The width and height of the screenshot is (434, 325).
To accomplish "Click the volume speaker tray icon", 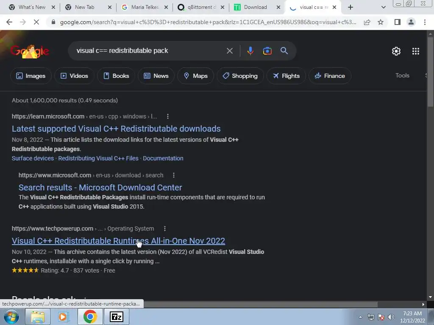I will click(x=391, y=317).
